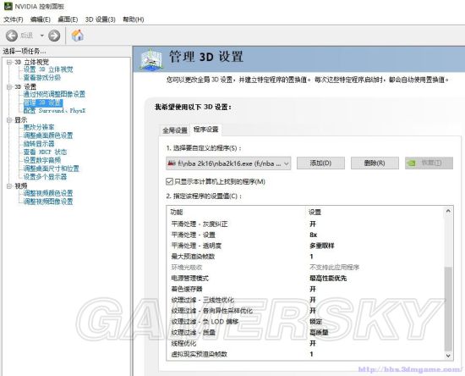Click the NVIDIA logo in title bar
465x376 pixels.
(8, 6)
